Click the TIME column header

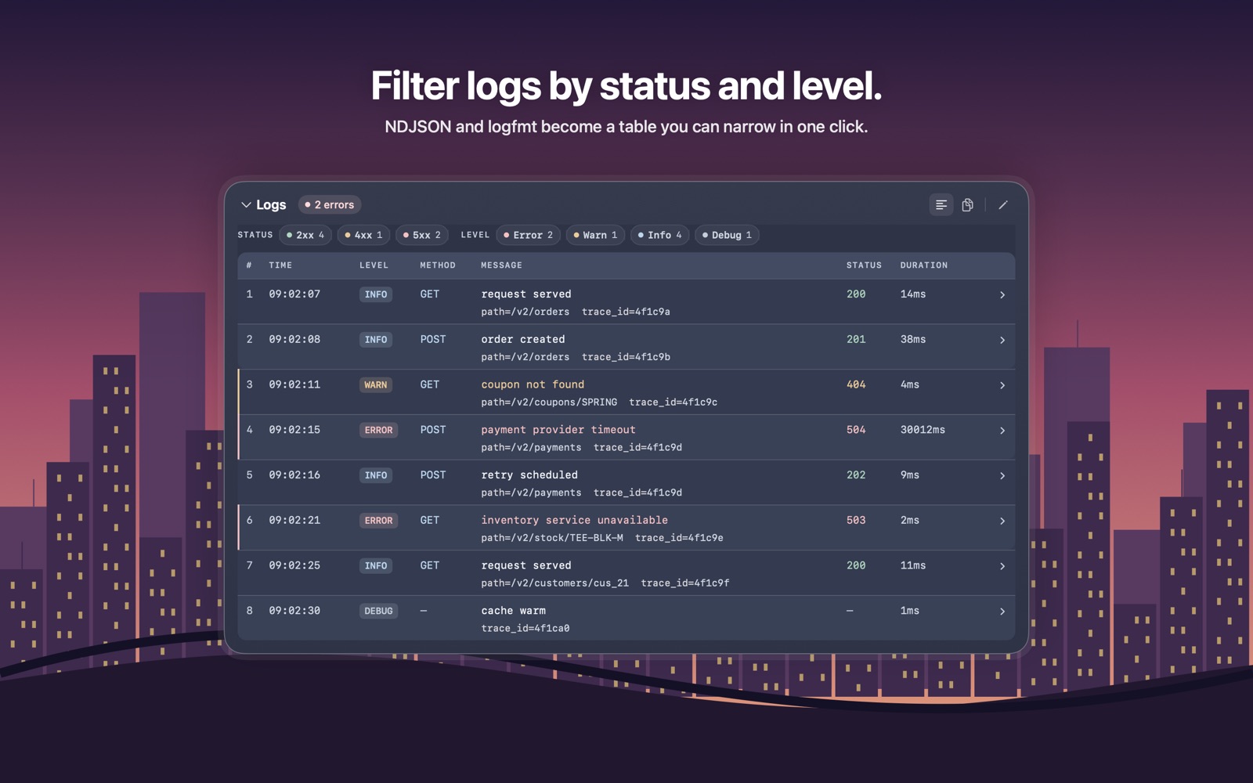[280, 265]
